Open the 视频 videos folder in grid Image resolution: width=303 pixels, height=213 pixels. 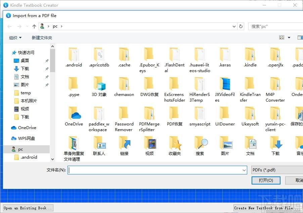149,146
